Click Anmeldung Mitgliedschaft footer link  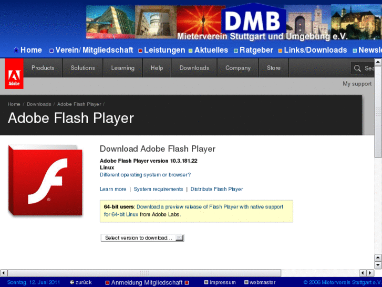tap(147, 283)
